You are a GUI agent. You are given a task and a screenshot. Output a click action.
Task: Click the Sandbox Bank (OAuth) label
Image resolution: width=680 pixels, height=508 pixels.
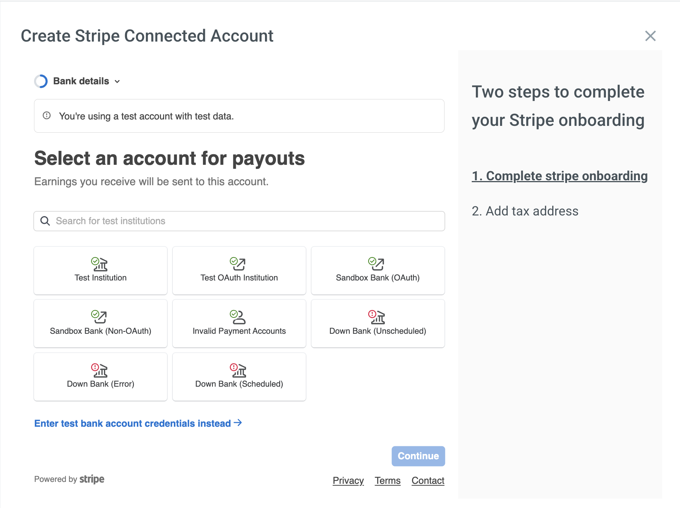coord(378,278)
